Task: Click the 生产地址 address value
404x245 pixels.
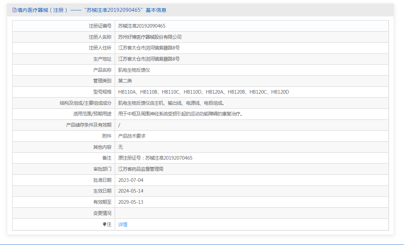Action: tap(149, 59)
